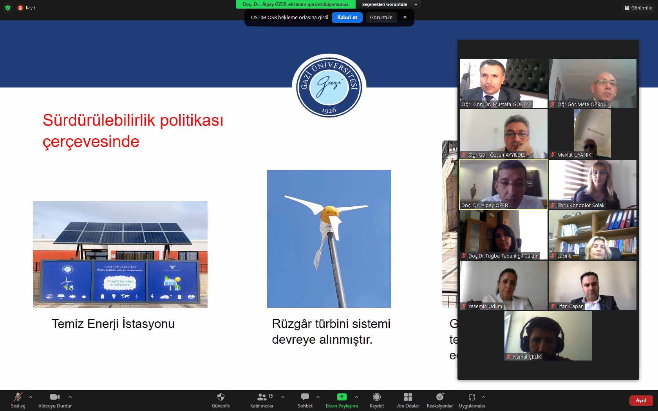658x411 pixels.
Task: Select Mevlüt UYANIK video tile
Action: 593,134
